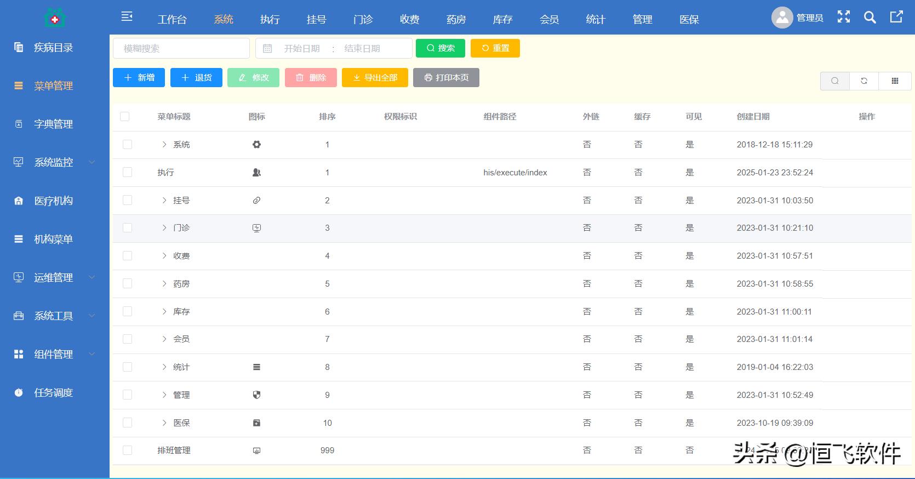Click the 排序 column header
This screenshot has width=915, height=479.
pos(328,117)
